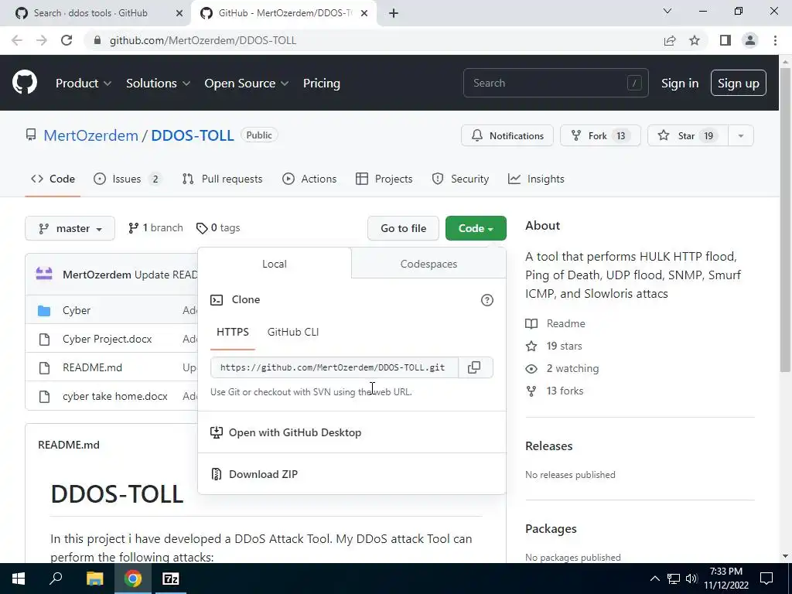Open File Explorer from the taskbar
The image size is (792, 594).
[x=94, y=579]
